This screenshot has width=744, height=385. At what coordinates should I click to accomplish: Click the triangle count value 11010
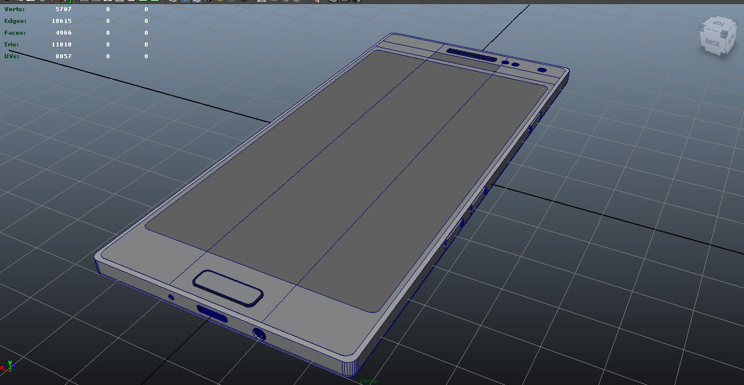62,45
